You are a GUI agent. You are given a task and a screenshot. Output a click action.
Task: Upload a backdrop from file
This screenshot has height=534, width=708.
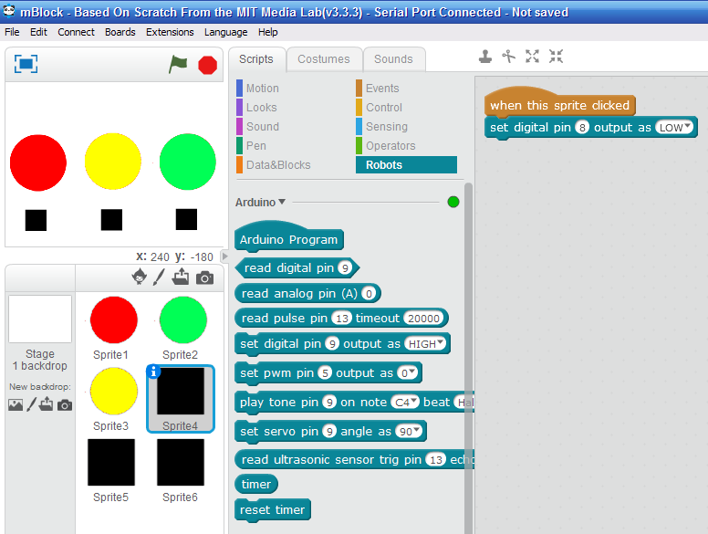[x=46, y=404]
